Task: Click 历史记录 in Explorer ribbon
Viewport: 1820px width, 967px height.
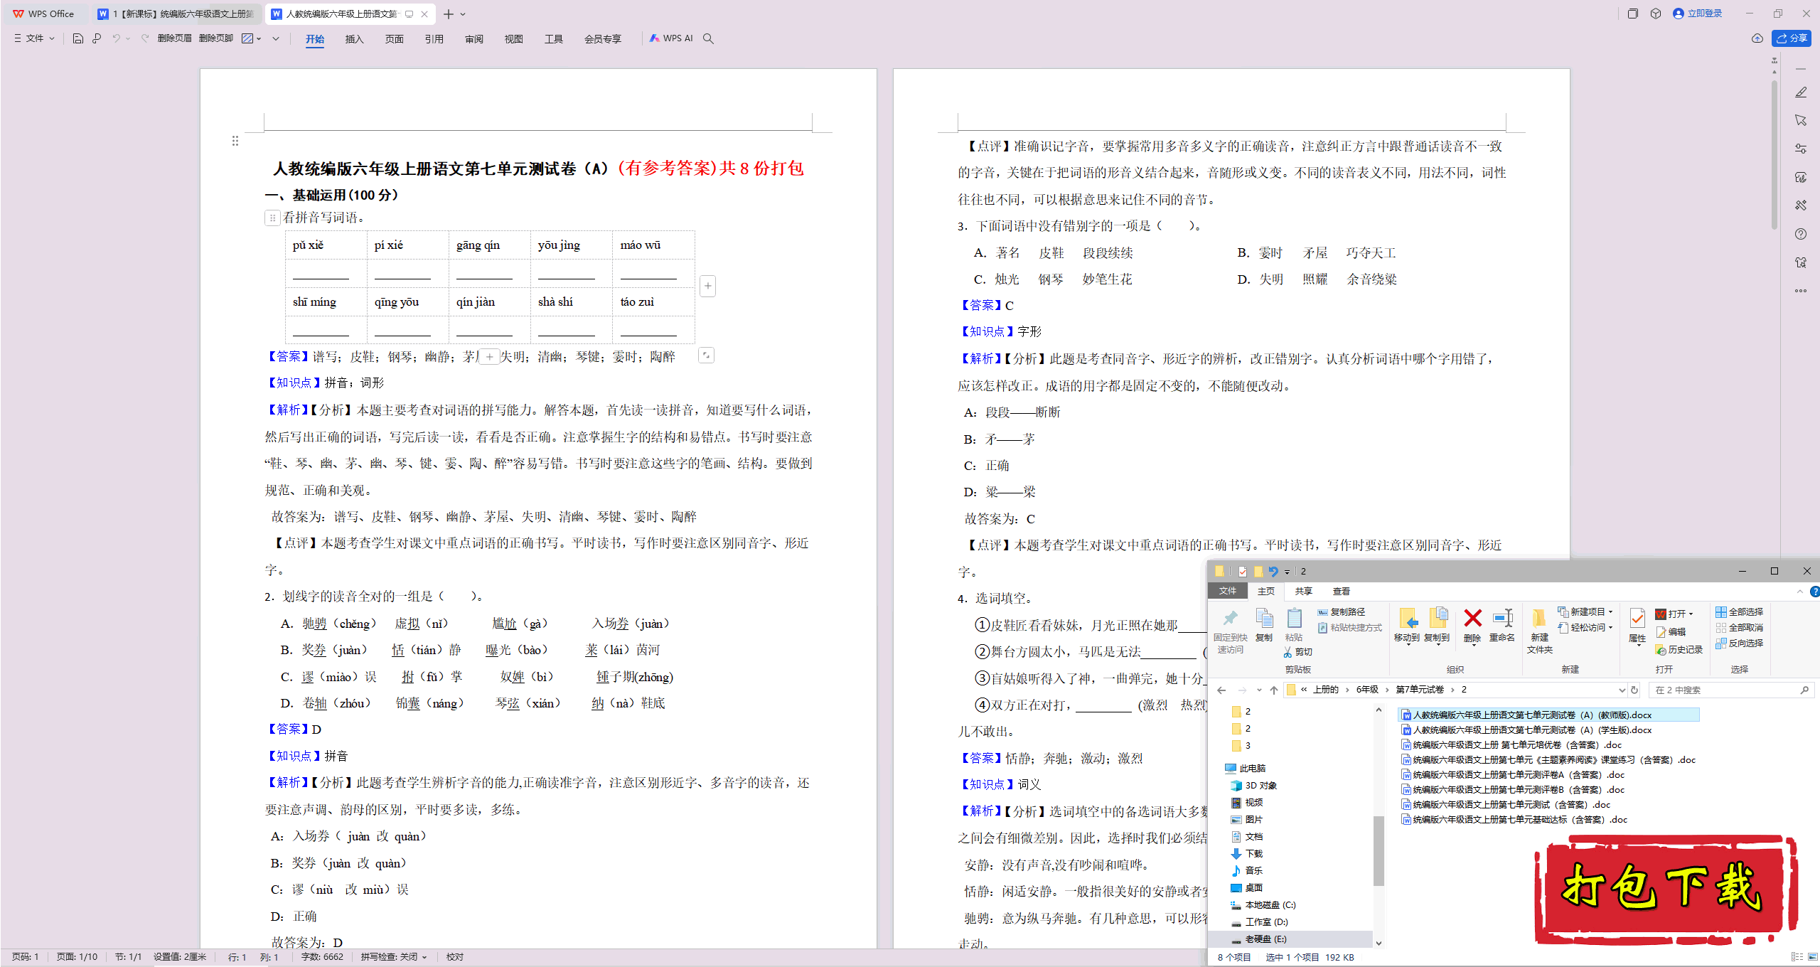Action: coord(1679,650)
